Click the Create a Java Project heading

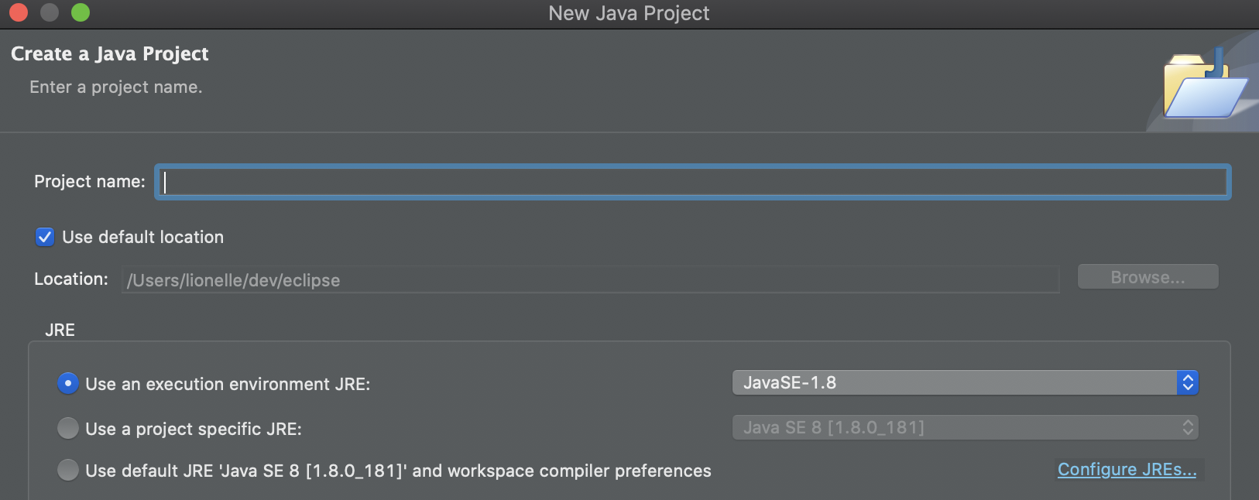pos(110,53)
